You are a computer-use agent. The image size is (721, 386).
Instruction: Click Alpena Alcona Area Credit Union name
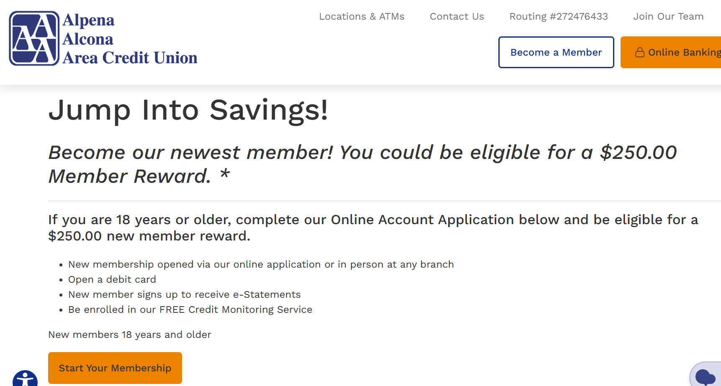point(130,39)
